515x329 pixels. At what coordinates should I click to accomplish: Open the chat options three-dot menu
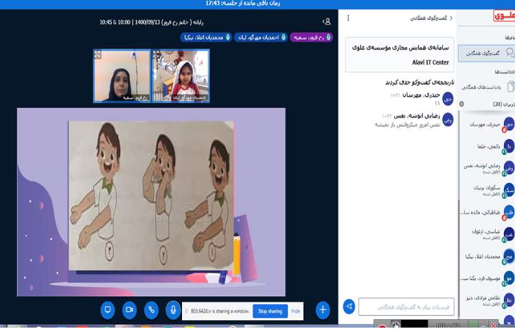[348, 18]
